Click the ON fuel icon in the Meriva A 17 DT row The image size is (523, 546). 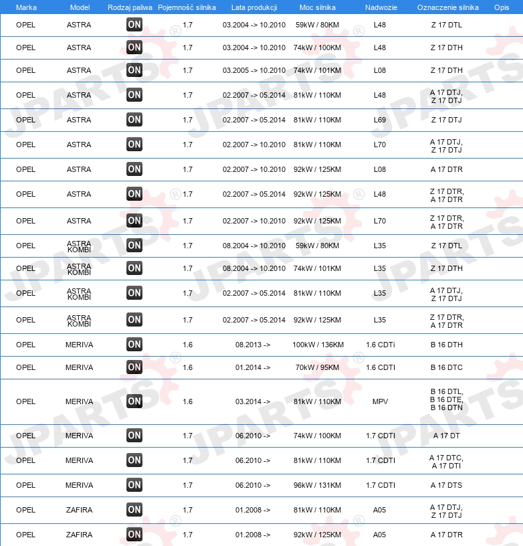pos(134,436)
